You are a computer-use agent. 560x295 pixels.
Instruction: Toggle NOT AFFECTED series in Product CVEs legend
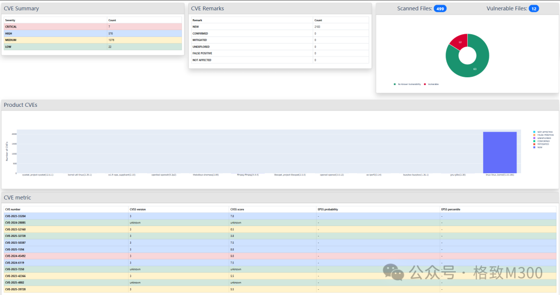click(543, 132)
